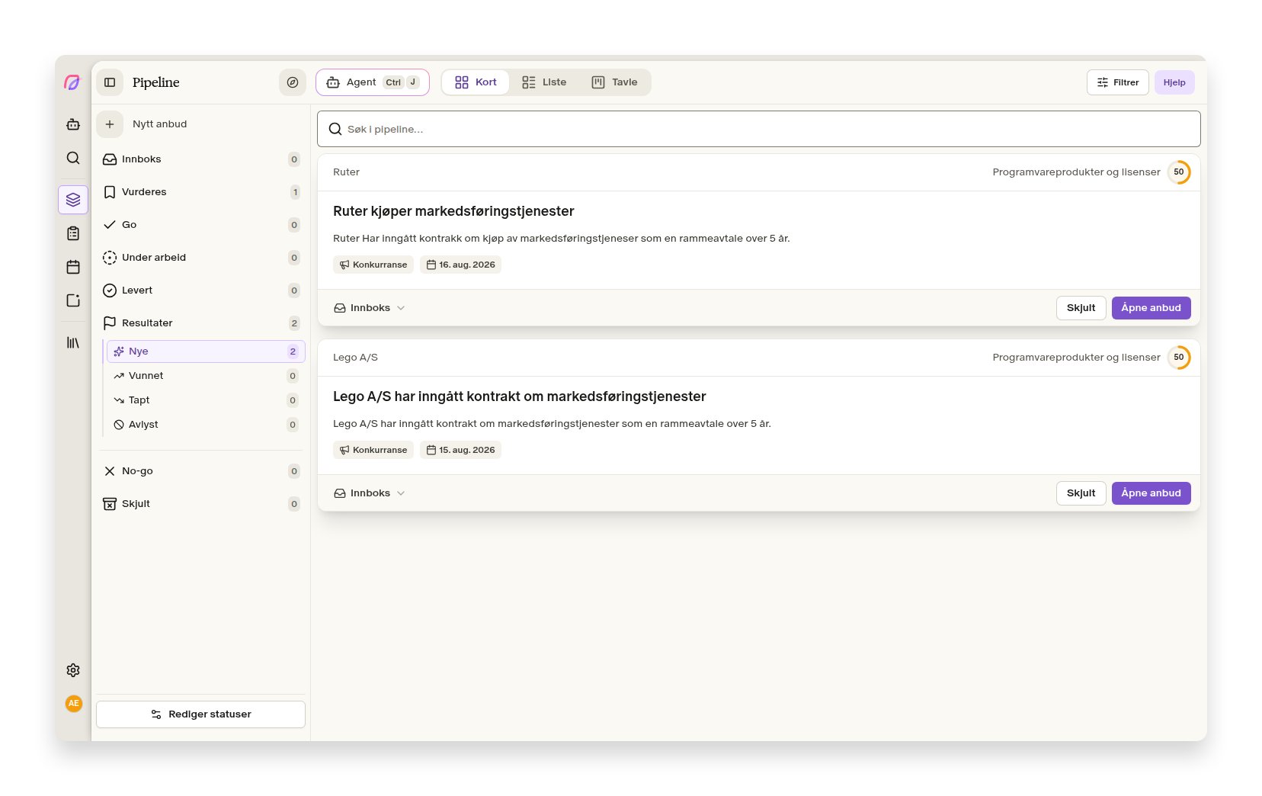This screenshot has width=1262, height=796.
Task: Select Tapt under Resultater
Action: click(206, 400)
